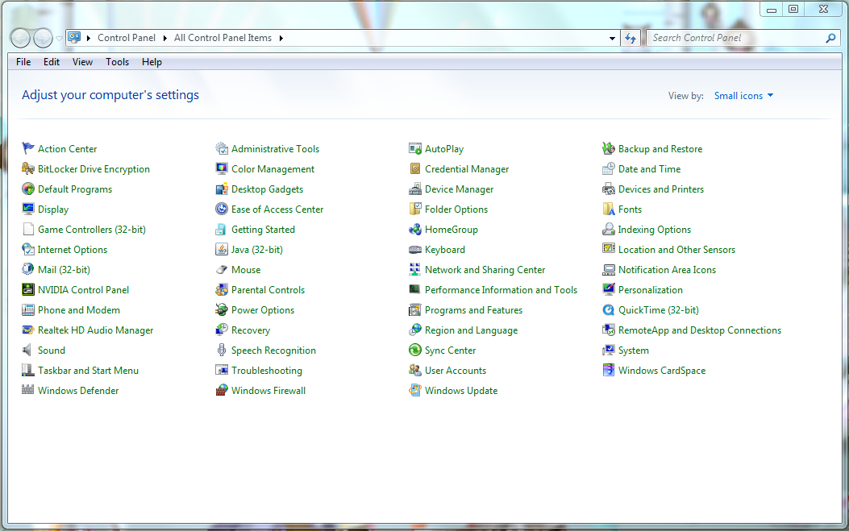Click the Forward navigation button
Image resolution: width=849 pixels, height=531 pixels.
pyautogui.click(x=43, y=38)
